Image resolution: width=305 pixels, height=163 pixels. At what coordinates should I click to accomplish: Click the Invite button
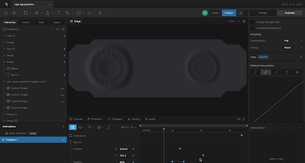coord(215,13)
